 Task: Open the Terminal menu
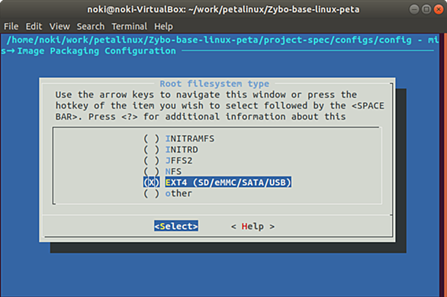coord(130,27)
